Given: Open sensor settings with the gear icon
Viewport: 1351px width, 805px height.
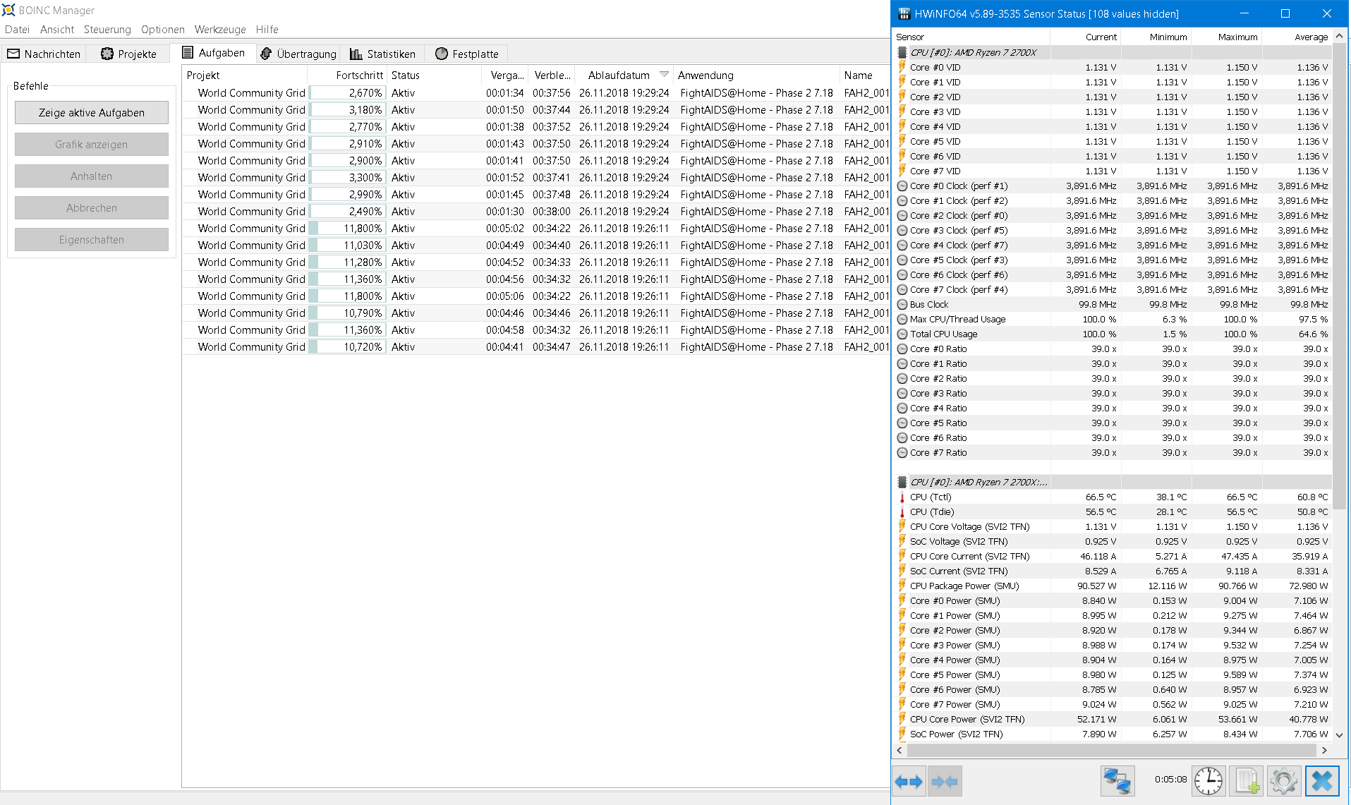Looking at the screenshot, I should tap(1284, 781).
